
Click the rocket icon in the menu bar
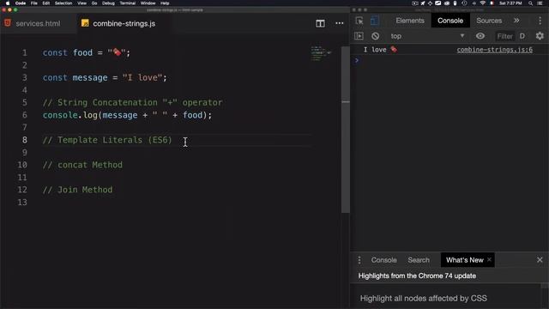click(x=423, y=3)
